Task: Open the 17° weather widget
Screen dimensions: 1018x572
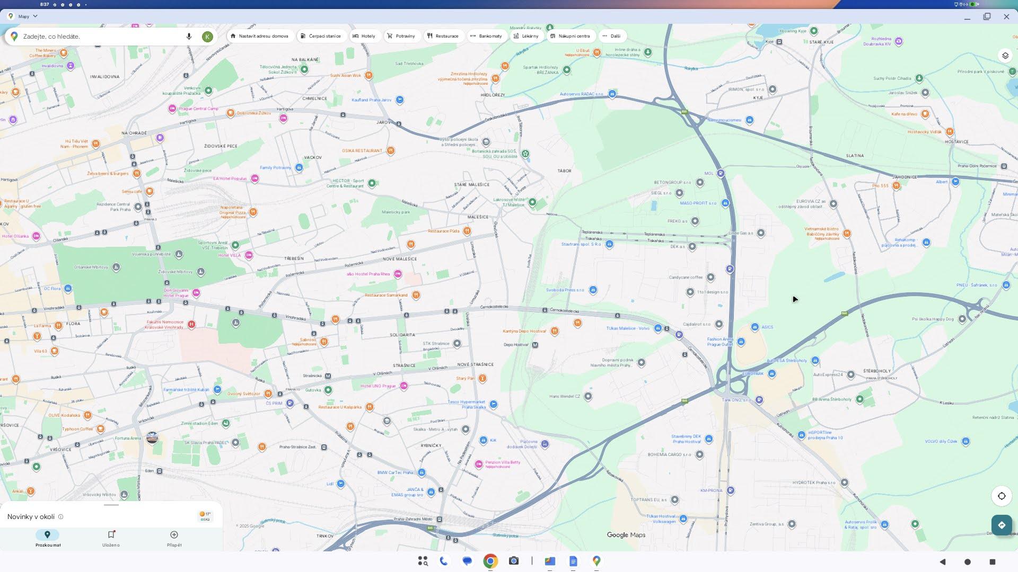Action: click(x=205, y=516)
